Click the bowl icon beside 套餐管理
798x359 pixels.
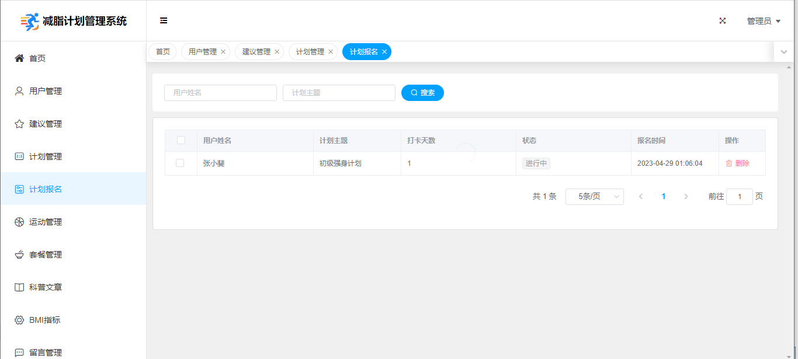[19, 255]
